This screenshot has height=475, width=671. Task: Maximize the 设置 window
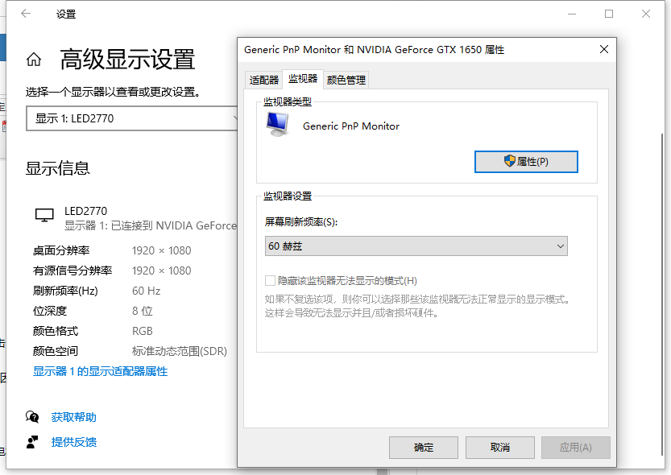[609, 14]
